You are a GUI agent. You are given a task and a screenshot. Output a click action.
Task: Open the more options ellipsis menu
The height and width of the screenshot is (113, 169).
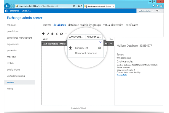pos(66,34)
